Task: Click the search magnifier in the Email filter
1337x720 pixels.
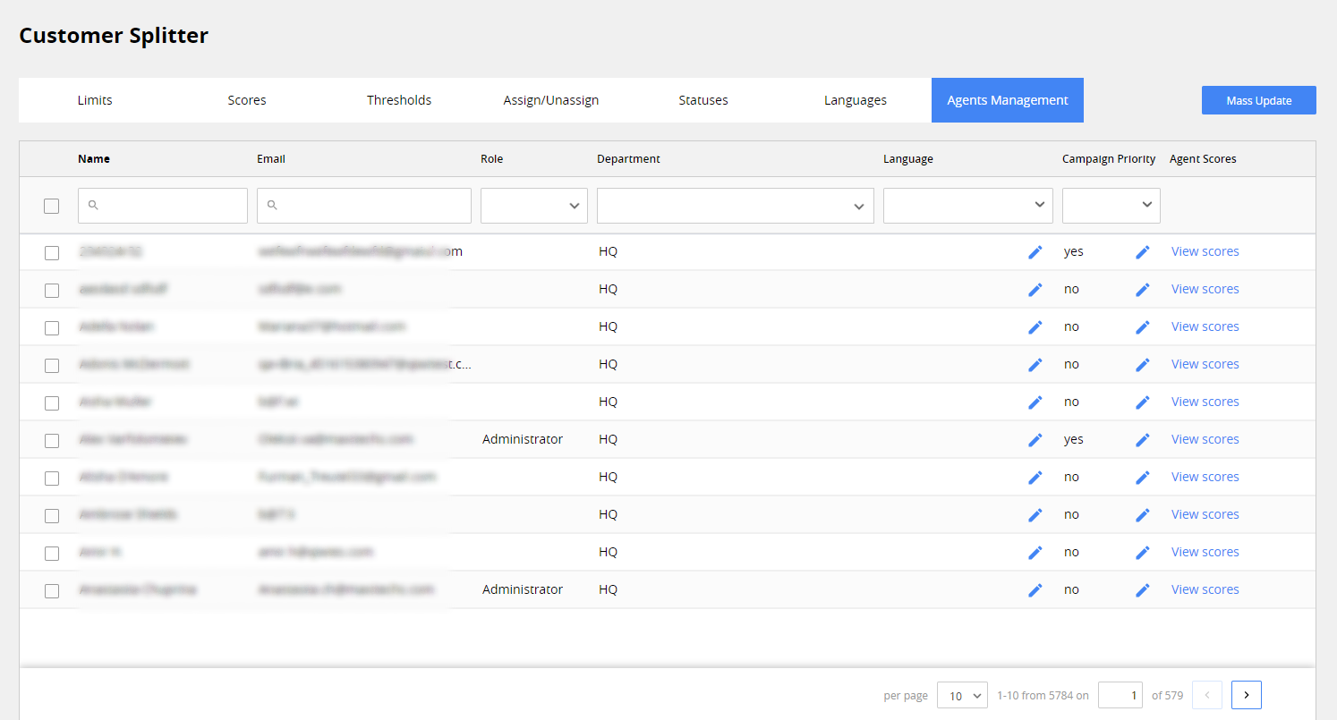Action: click(x=271, y=205)
